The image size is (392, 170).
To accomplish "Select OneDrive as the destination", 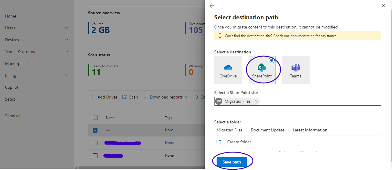I will pos(228,70).
